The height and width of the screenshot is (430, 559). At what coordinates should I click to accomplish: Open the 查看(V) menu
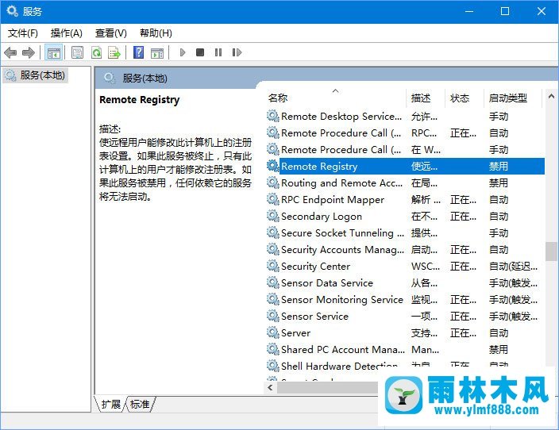coord(111,33)
